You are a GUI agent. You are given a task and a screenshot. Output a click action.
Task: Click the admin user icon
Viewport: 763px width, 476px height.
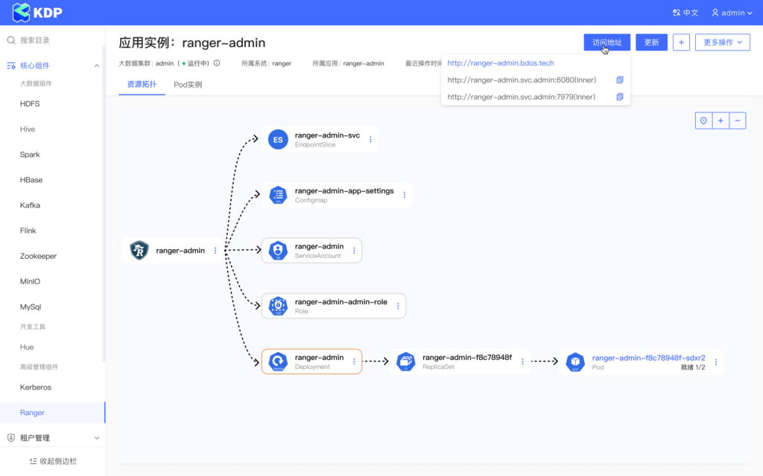[x=715, y=13]
